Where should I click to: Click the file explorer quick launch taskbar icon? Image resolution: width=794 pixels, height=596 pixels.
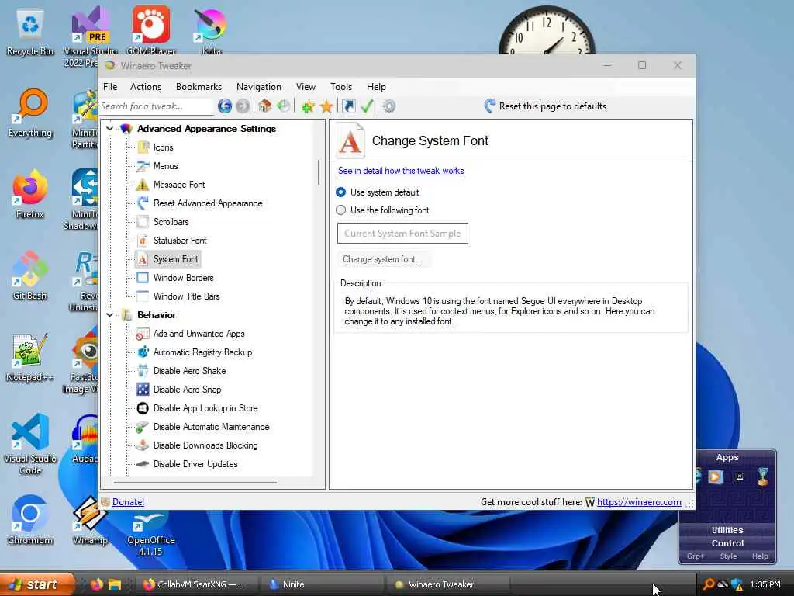click(x=115, y=584)
